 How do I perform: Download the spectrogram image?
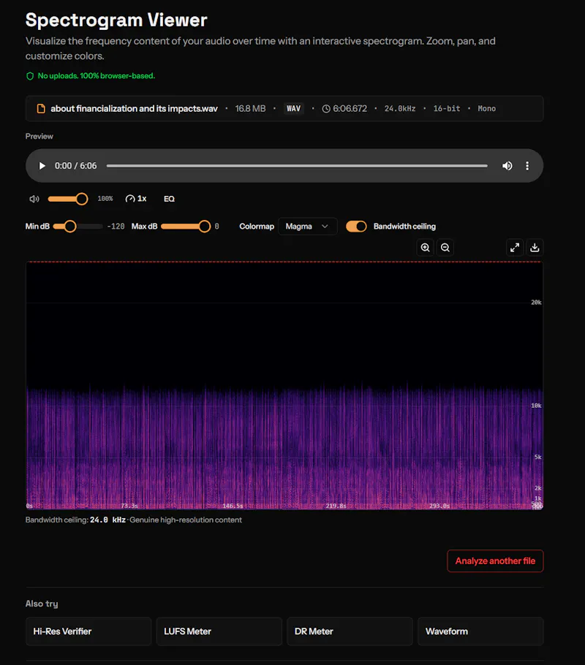click(x=535, y=248)
